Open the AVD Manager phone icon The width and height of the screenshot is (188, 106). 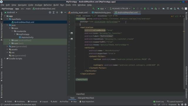(175, 9)
